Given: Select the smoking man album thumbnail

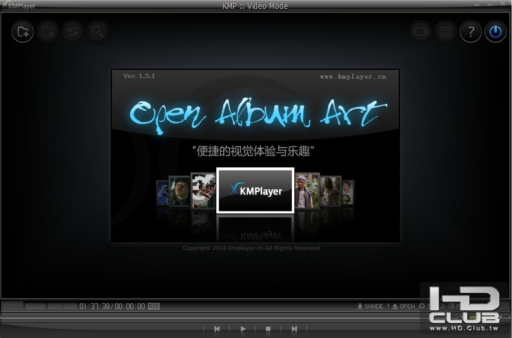Looking at the screenshot, I should point(179,191).
